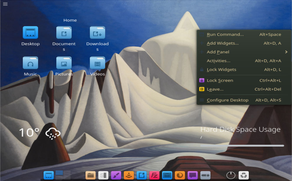Open the Trash recycle icon in dock
The image size is (292, 181).
point(244,175)
